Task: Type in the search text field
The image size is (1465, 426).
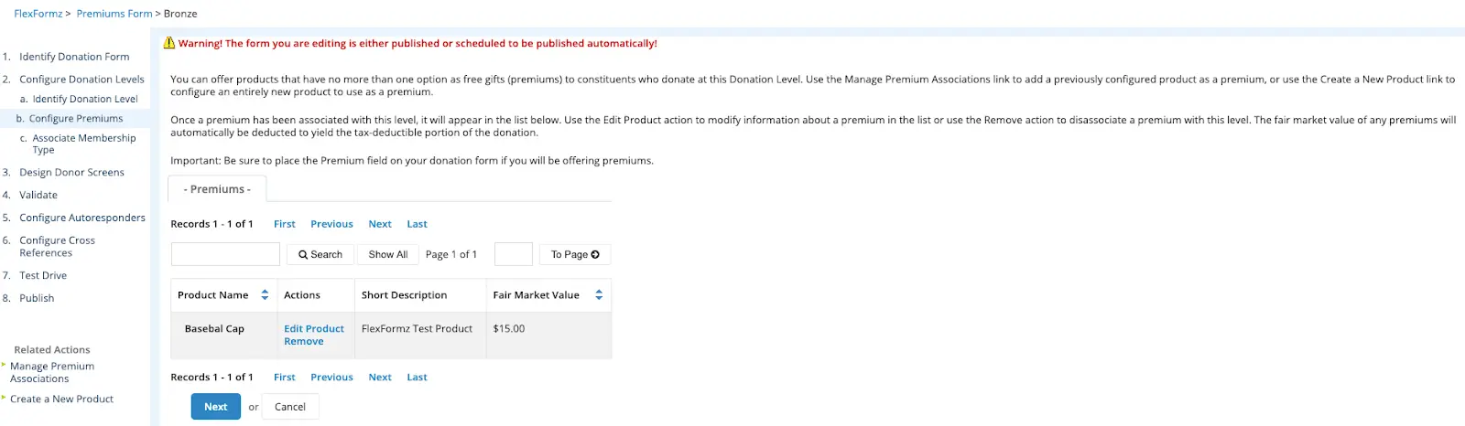Action: (225, 254)
